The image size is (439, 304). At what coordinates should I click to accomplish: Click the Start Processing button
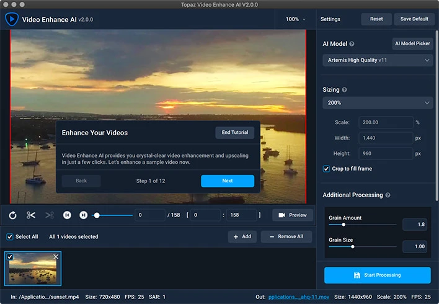click(x=377, y=275)
